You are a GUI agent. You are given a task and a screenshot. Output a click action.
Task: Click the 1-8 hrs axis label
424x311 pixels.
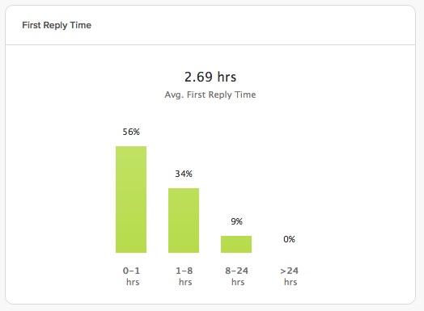click(x=184, y=276)
